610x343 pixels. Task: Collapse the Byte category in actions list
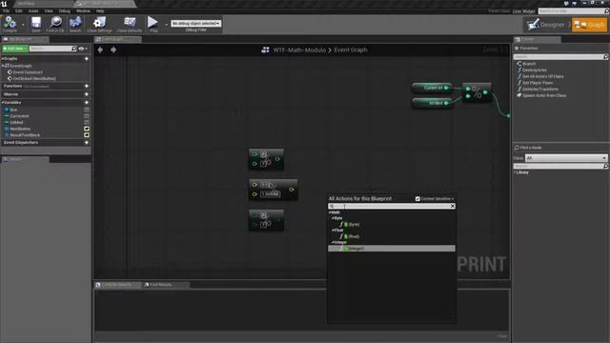(x=333, y=218)
